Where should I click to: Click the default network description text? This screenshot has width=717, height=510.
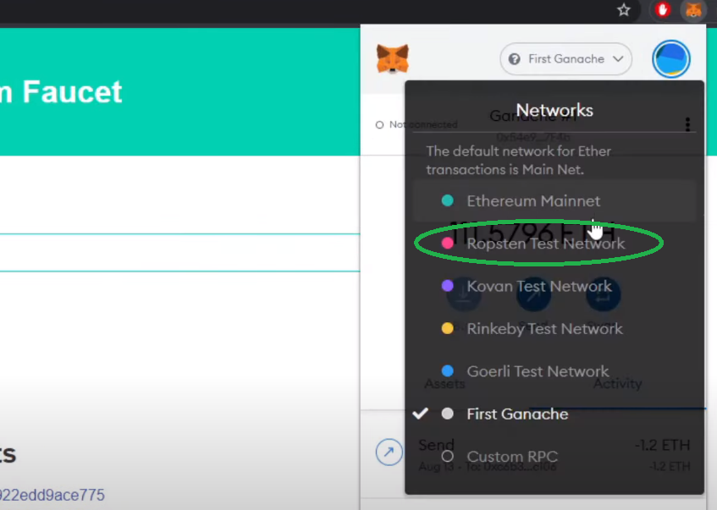tap(519, 161)
